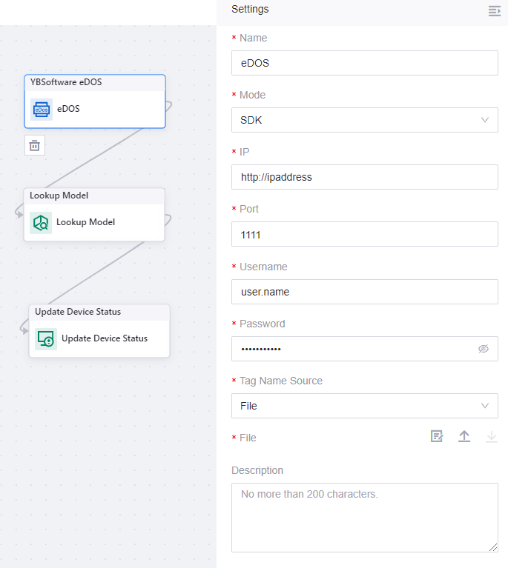Click the IP address input field

click(364, 177)
